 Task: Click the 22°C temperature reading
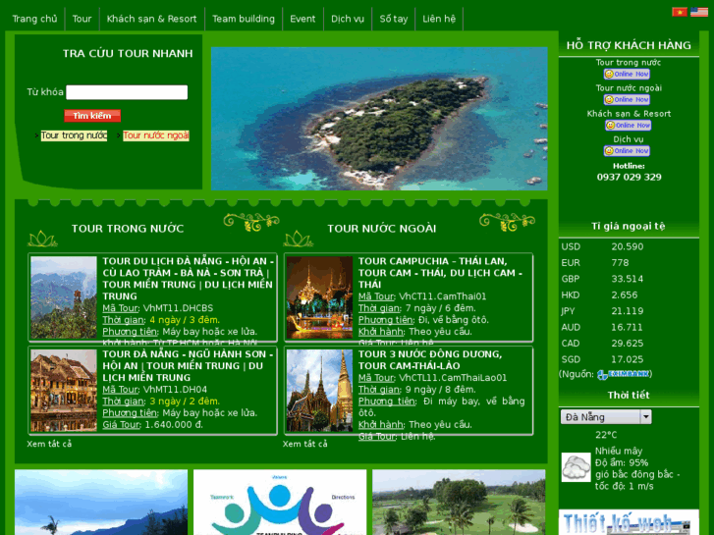pyautogui.click(x=606, y=435)
